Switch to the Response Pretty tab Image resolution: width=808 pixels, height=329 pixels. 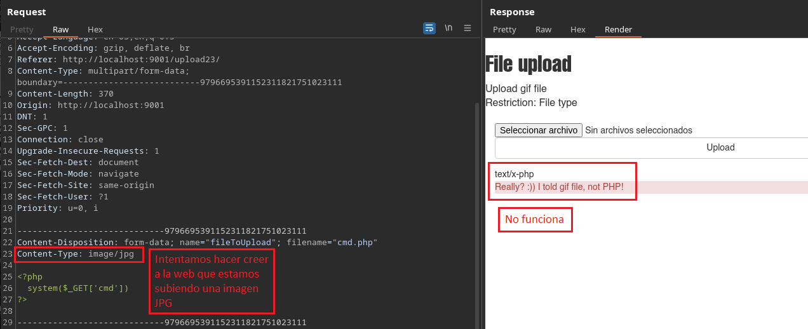point(504,29)
